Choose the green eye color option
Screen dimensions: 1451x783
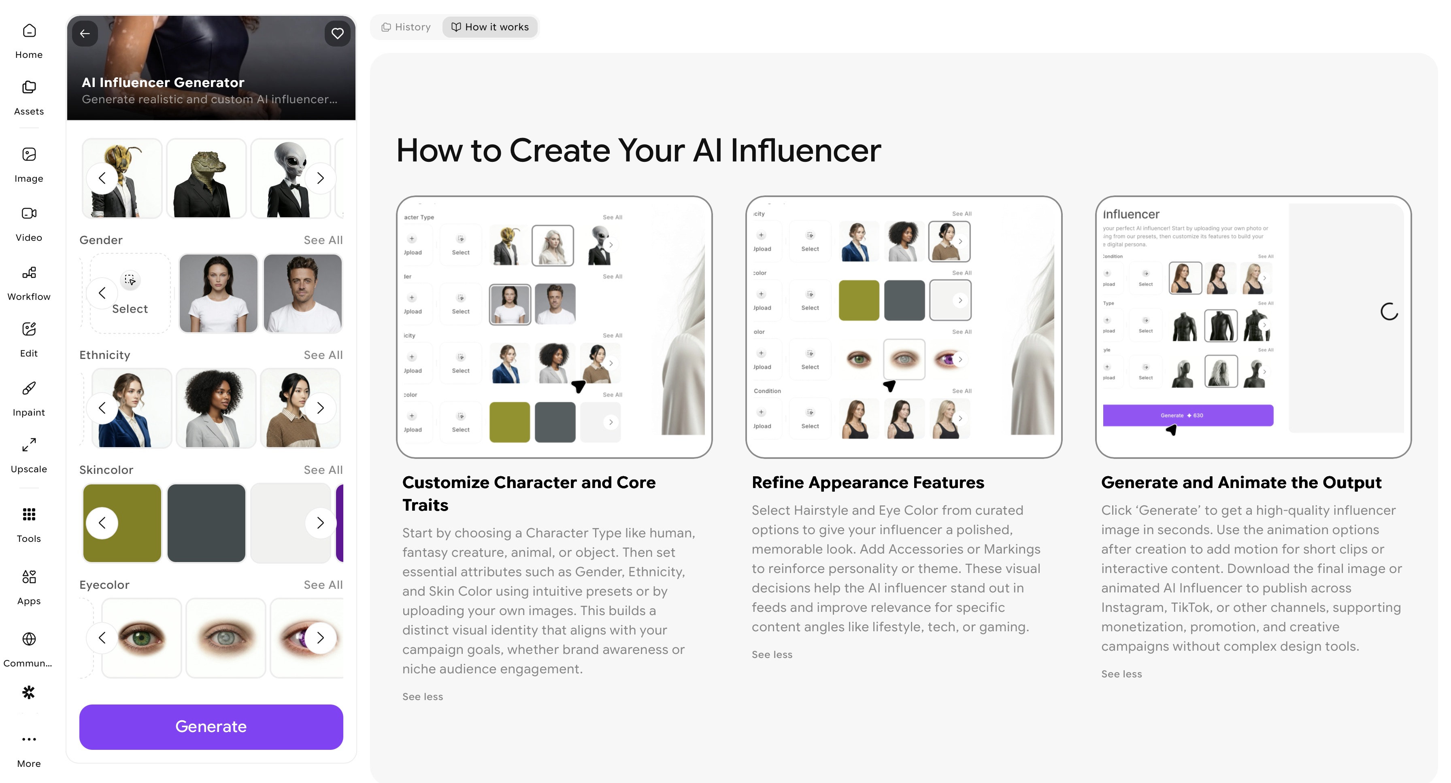(141, 638)
